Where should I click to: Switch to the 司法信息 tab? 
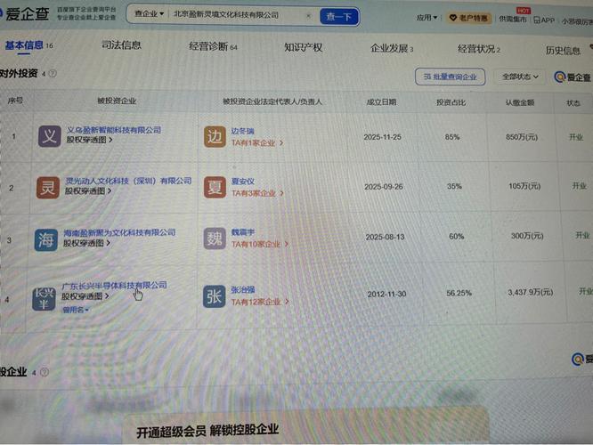(121, 45)
